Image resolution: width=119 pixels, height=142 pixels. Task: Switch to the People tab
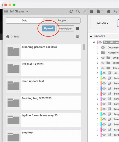click(62, 20)
